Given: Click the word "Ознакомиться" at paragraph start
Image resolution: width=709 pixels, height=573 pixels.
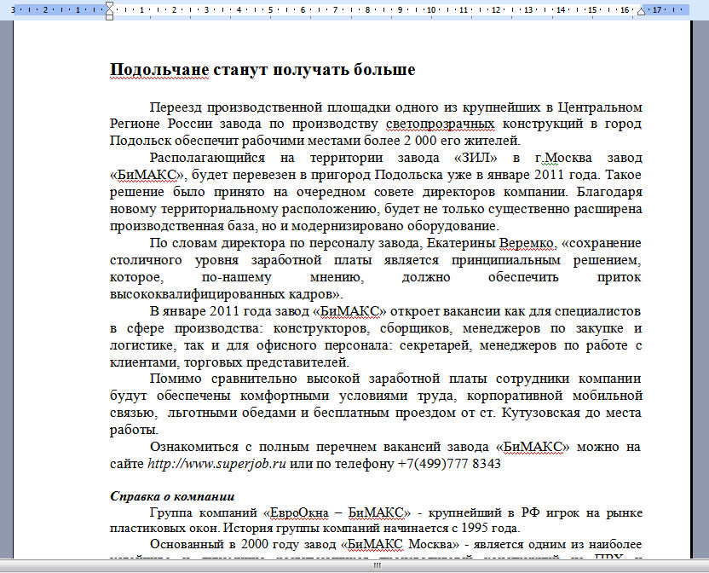Looking at the screenshot, I should pos(194,447).
